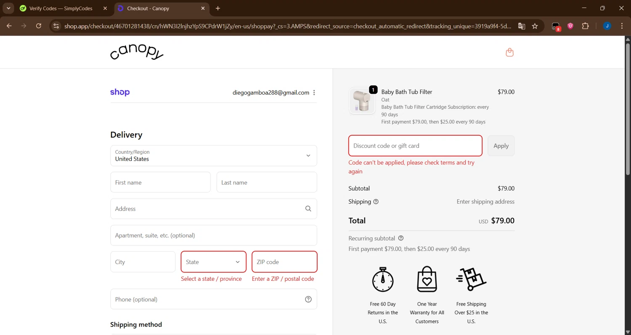
Task: Click the Canopy logo
Action: pos(137,53)
